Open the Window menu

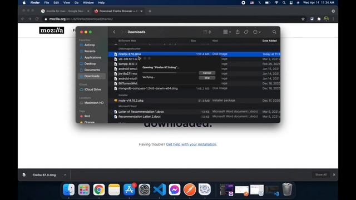(88, 3)
